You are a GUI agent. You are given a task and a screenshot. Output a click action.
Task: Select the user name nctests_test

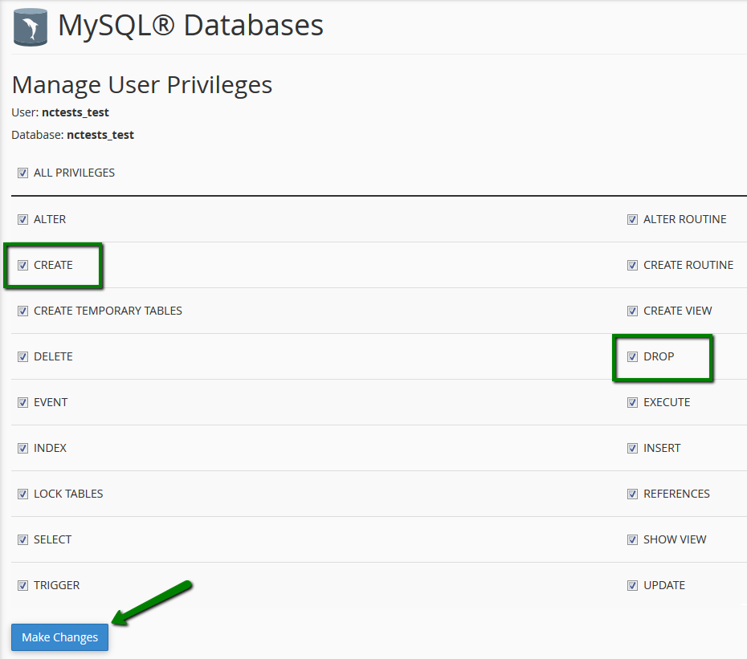pyautogui.click(x=76, y=112)
